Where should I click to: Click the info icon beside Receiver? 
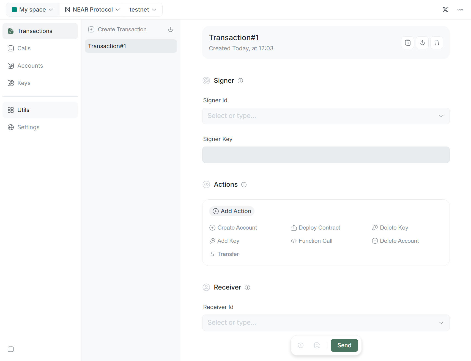[x=247, y=287]
